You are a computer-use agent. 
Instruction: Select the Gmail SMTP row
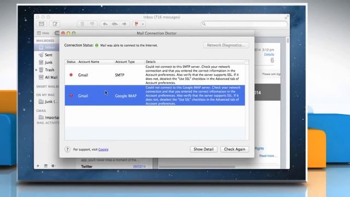point(155,75)
